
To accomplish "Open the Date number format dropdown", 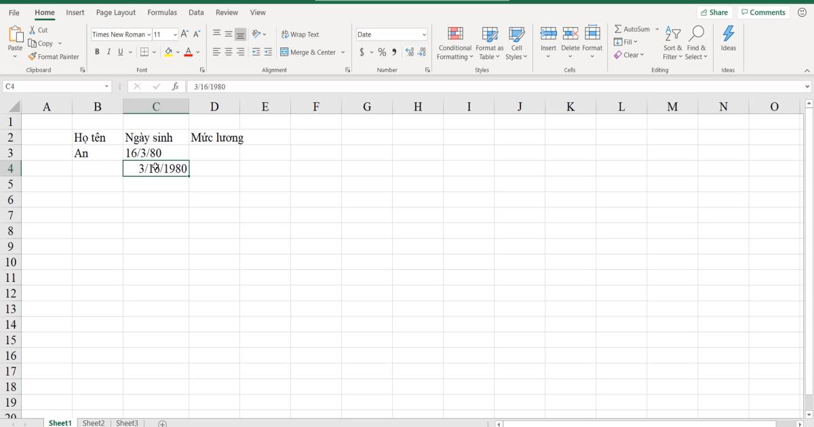I will [422, 34].
